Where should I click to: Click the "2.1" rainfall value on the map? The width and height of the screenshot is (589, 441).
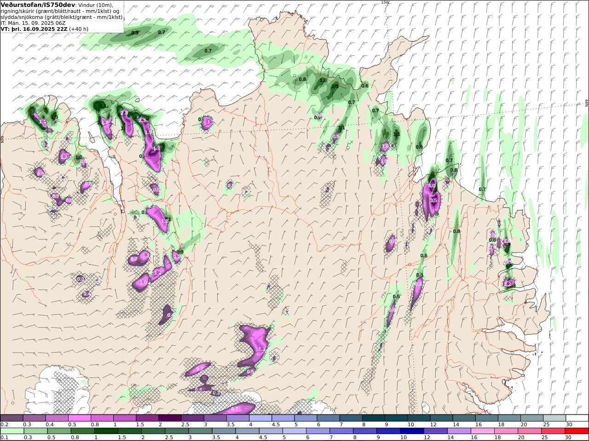[103, 106]
